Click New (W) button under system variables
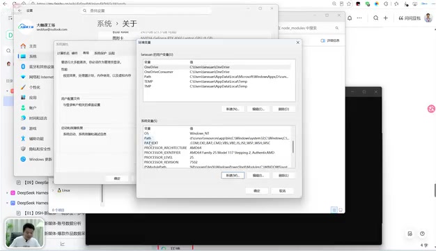This screenshot has height=251, width=436. pyautogui.click(x=233, y=176)
